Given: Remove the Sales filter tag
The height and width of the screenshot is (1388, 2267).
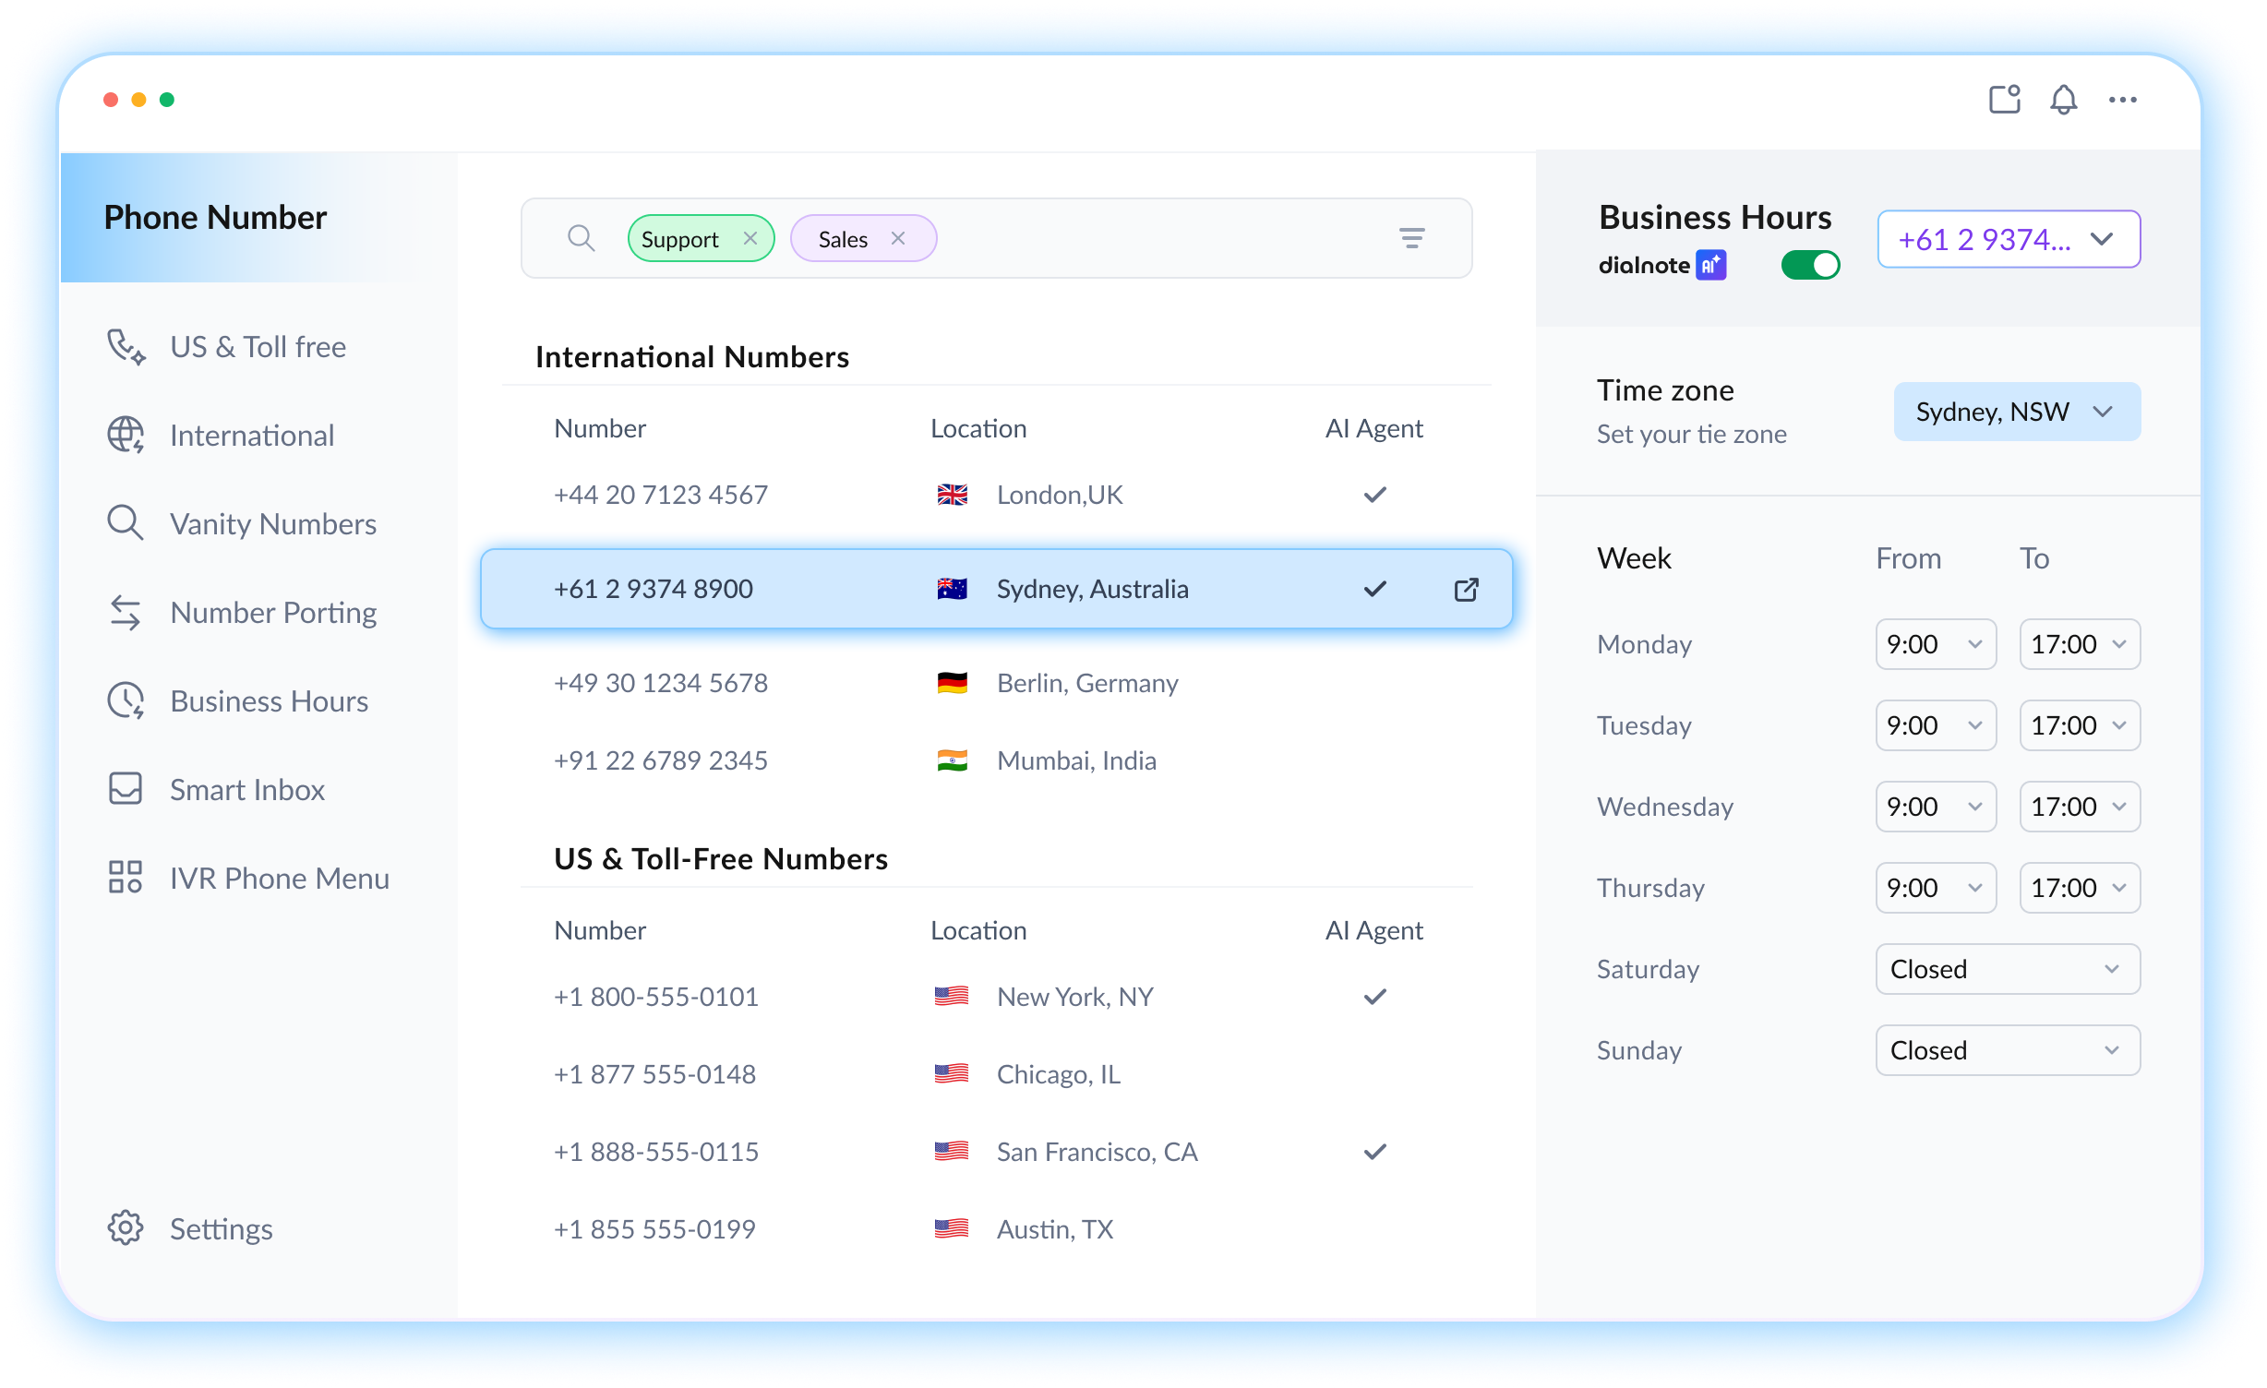Looking at the screenshot, I should [x=898, y=239].
